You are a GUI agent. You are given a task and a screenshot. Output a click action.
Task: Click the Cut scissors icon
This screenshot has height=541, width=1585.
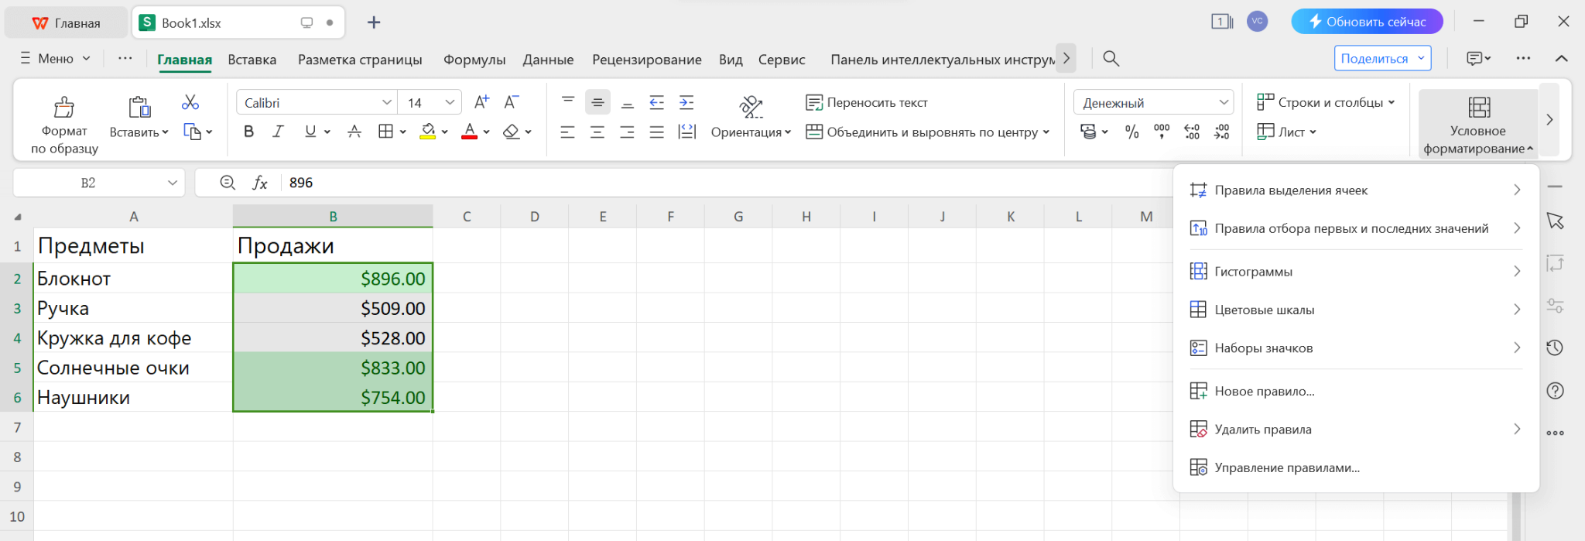pyautogui.click(x=190, y=102)
